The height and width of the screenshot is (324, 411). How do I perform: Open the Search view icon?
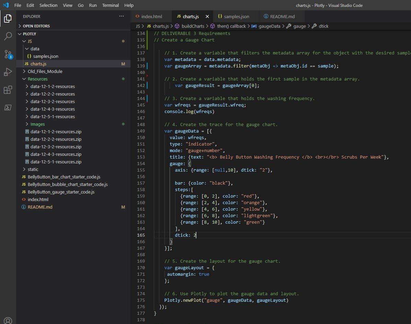coord(8,36)
